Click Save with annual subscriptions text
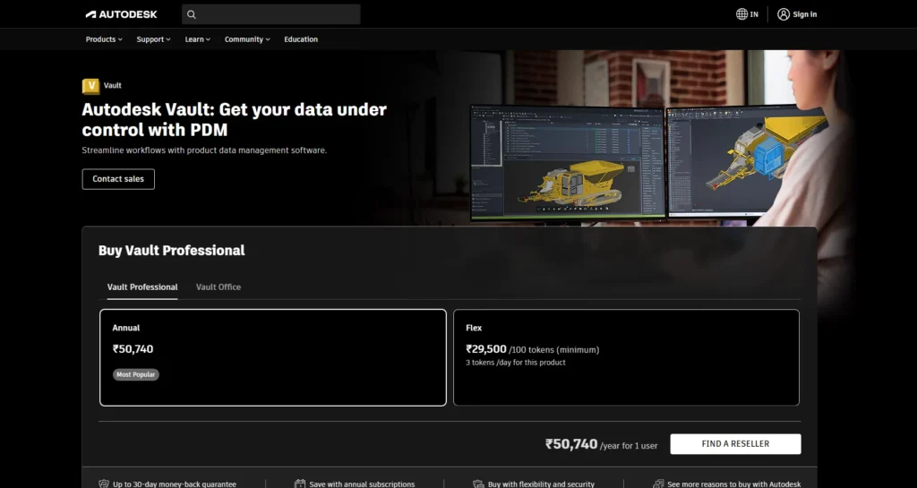The height and width of the screenshot is (488, 917). [362, 484]
